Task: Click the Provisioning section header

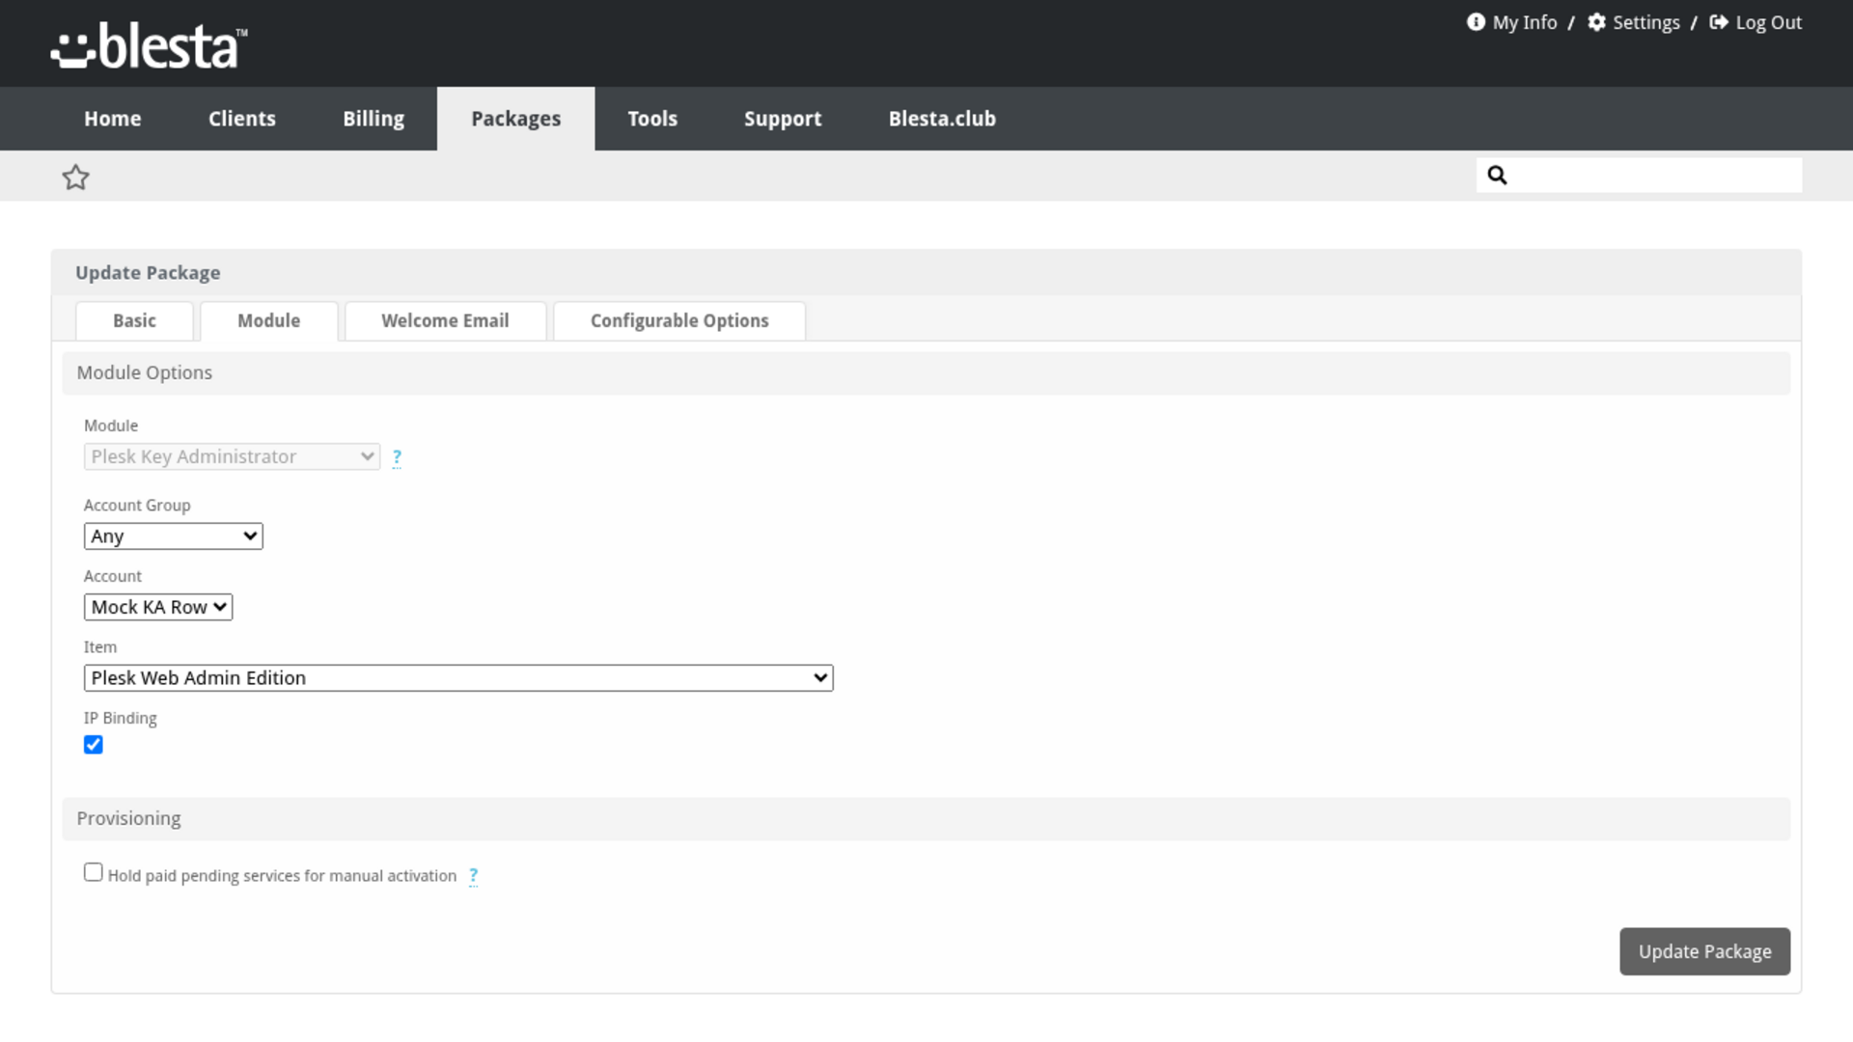Action: [x=926, y=819]
